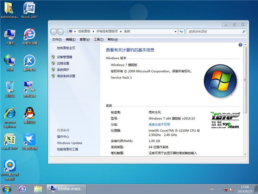Open the 腾讯QQ penguin shortcut

tap(30, 115)
